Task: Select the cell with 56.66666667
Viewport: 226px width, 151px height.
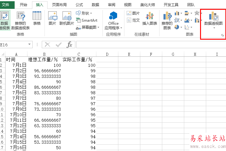Action: [45, 136]
